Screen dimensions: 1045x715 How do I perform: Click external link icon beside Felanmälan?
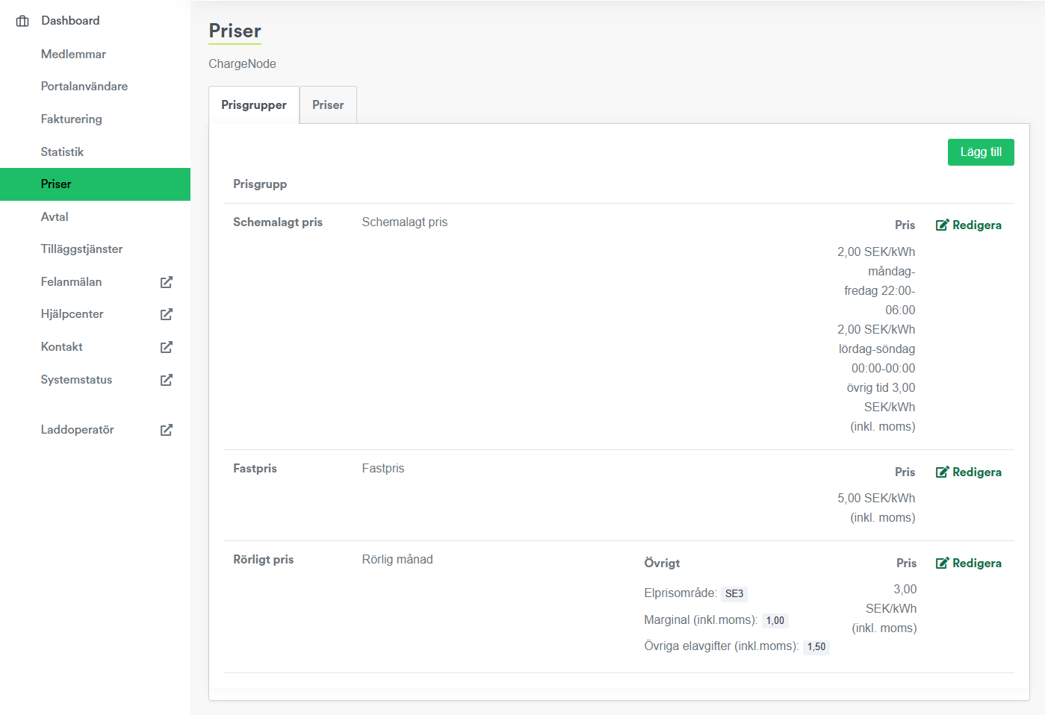point(167,282)
